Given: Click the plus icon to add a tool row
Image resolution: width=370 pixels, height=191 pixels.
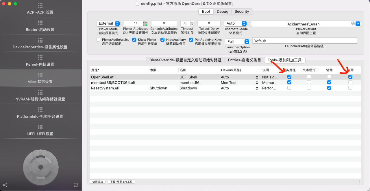Looking at the screenshot, I should pyautogui.click(x=360, y=182).
